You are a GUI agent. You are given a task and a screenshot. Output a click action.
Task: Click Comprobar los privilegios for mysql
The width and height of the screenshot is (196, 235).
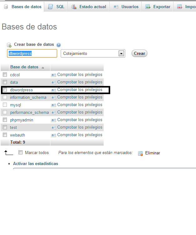(x=80, y=104)
